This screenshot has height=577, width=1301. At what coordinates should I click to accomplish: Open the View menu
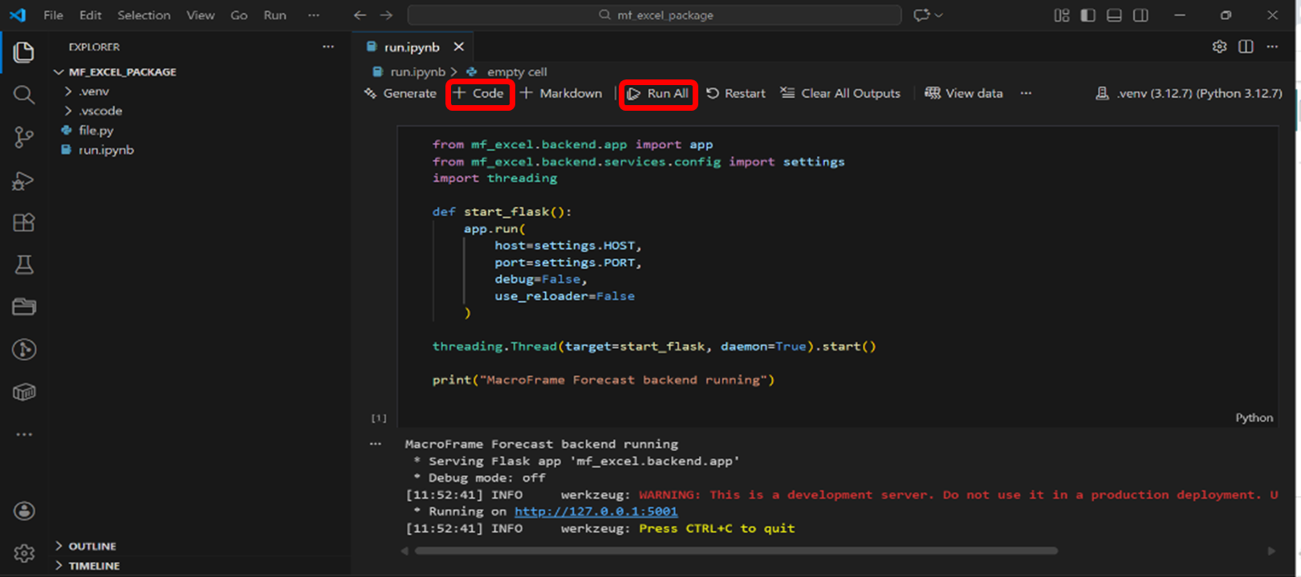201,15
